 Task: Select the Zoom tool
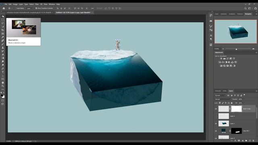(3, 86)
